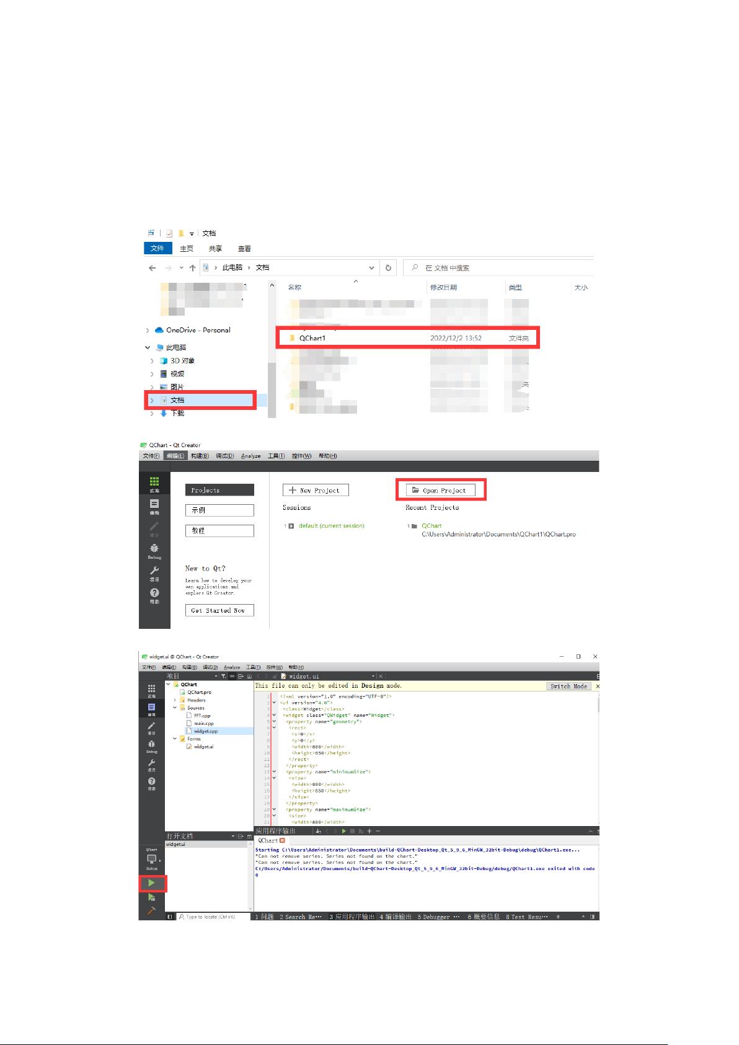
Task: Open 共享 ribbon tab in File Explorer
Action: [x=215, y=249]
